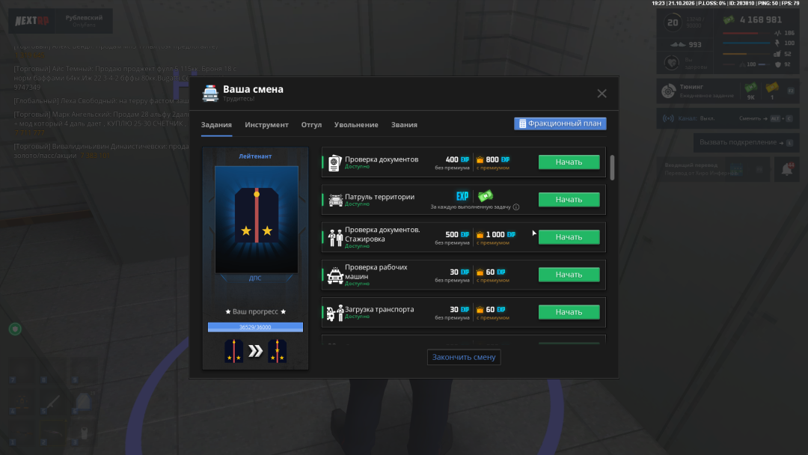
Task: Click the document check passport icon
Action: pos(335,163)
